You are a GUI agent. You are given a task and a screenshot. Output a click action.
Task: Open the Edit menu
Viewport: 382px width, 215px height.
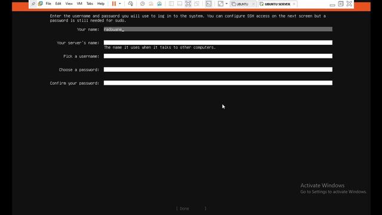pyautogui.click(x=58, y=4)
